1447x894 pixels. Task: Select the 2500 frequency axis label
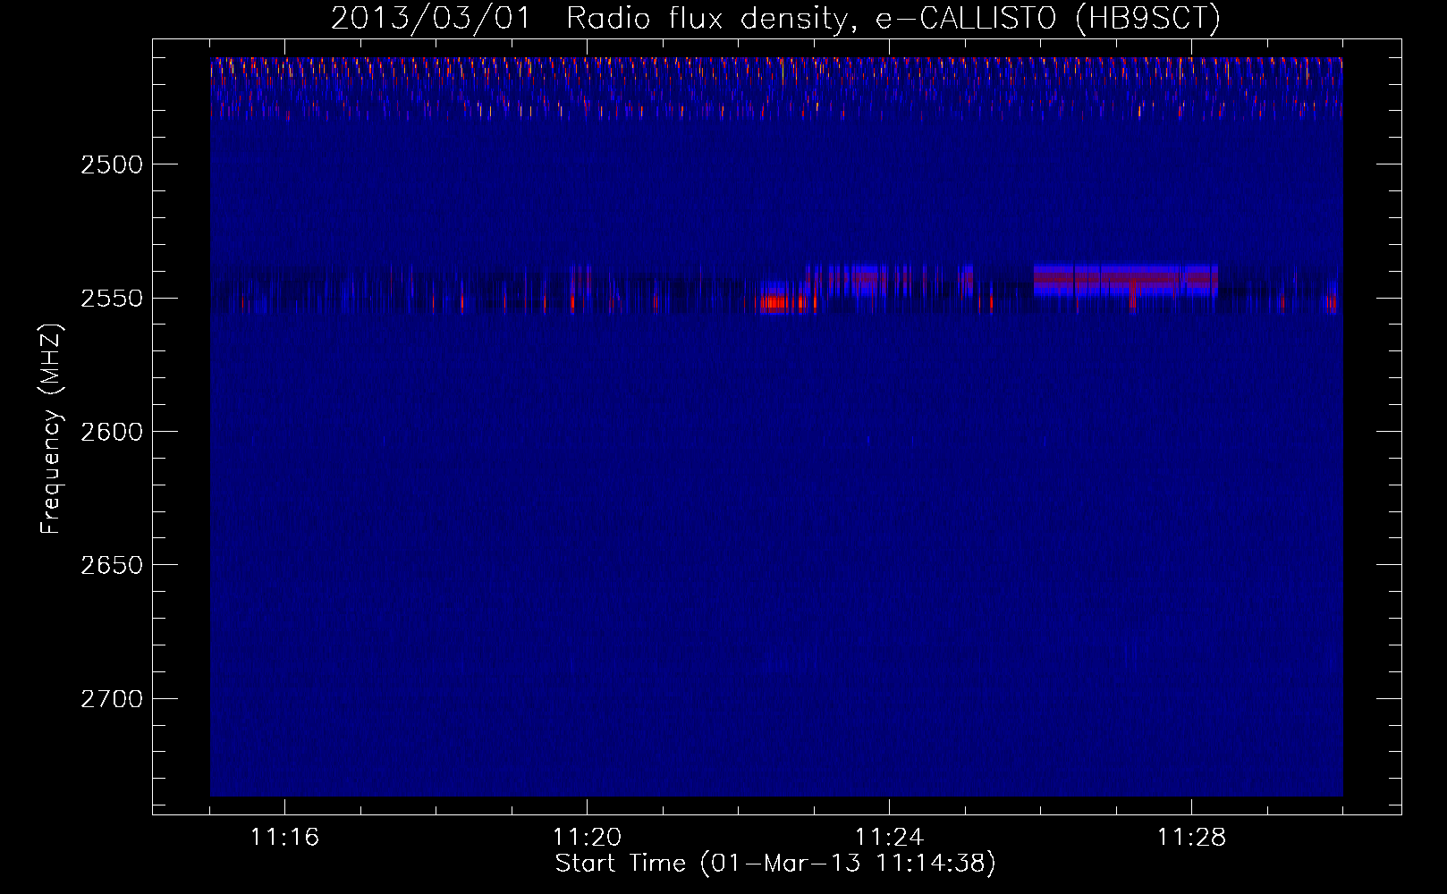(x=111, y=165)
